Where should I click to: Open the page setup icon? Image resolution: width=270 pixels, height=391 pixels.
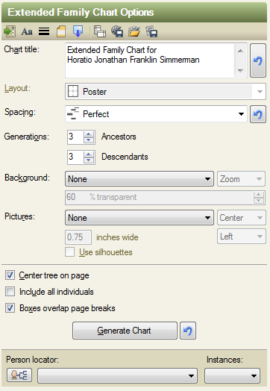[61, 31]
